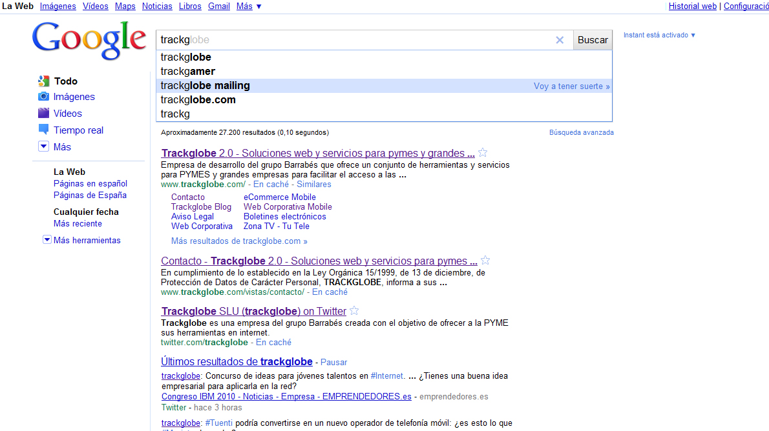Select the trackglobe suggestion

(x=384, y=57)
